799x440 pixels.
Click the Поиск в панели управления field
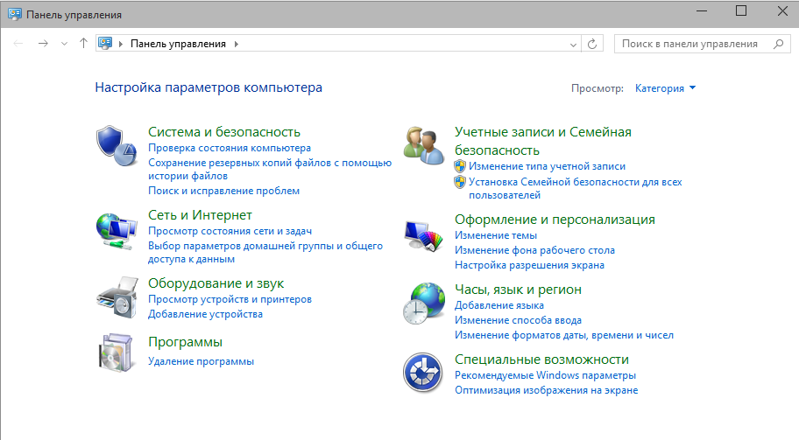pyautogui.click(x=702, y=44)
